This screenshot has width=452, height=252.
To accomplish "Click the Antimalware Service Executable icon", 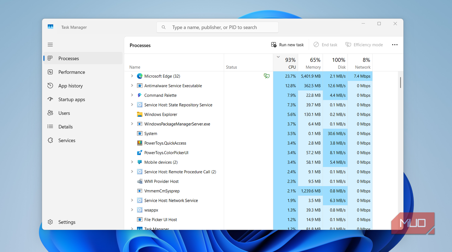I will click(x=140, y=86).
